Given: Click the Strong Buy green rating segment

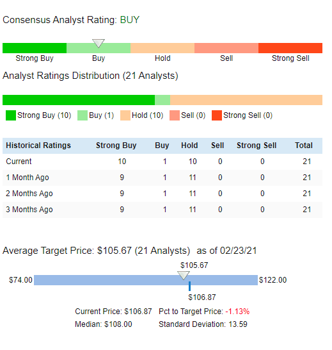Looking at the screenshot, I should click(35, 48).
